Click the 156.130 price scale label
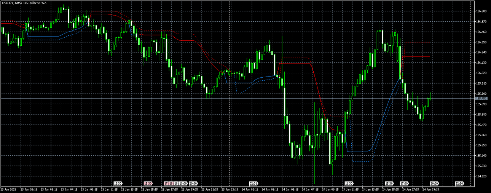Viewport: 491px width, 193px height. [482, 62]
